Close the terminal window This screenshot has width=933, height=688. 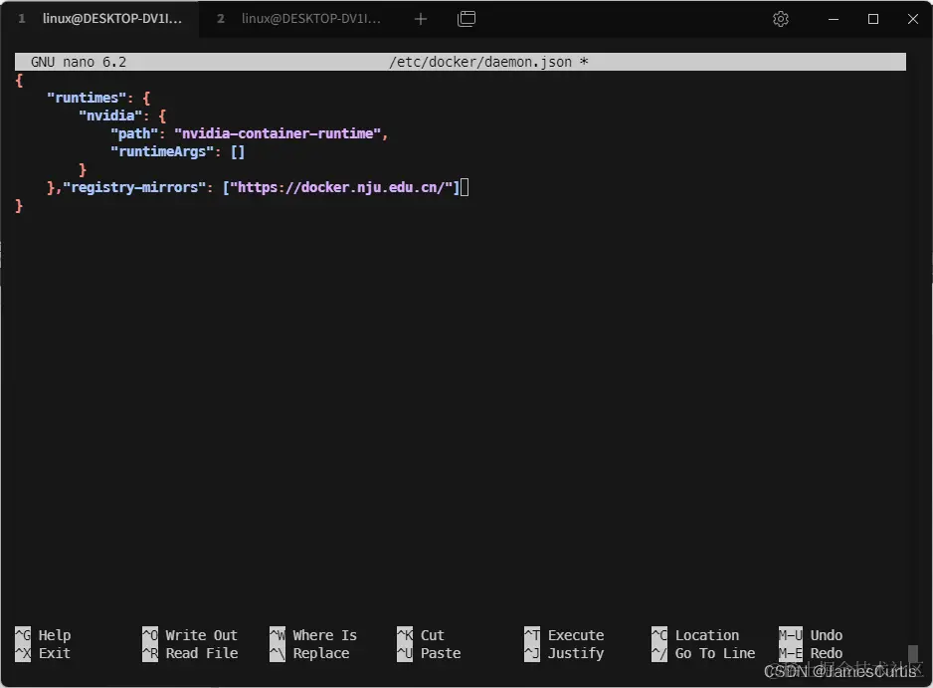(913, 19)
